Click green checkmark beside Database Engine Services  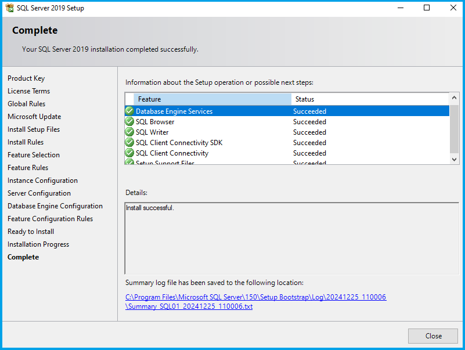pyautogui.click(x=129, y=111)
